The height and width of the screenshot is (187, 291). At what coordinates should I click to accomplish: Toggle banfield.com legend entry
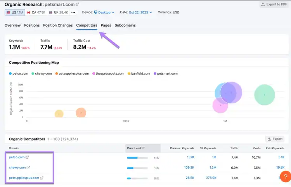pyautogui.click(x=139, y=73)
